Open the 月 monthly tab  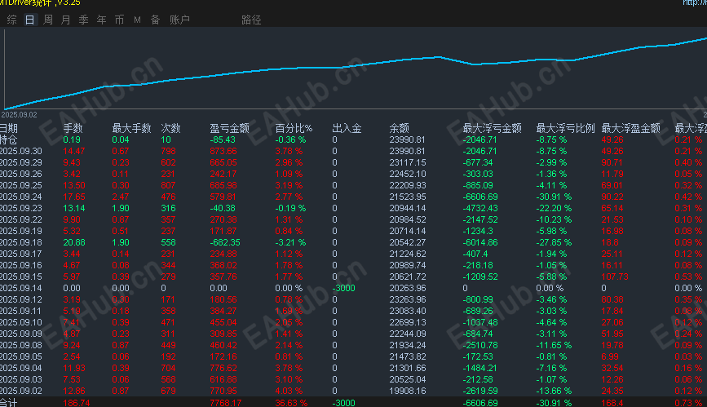66,20
